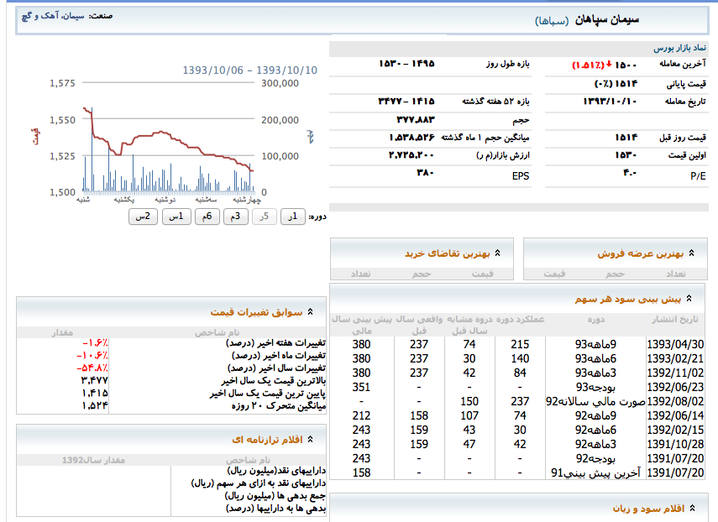Click the دوره column header in forecast table

click(x=595, y=320)
